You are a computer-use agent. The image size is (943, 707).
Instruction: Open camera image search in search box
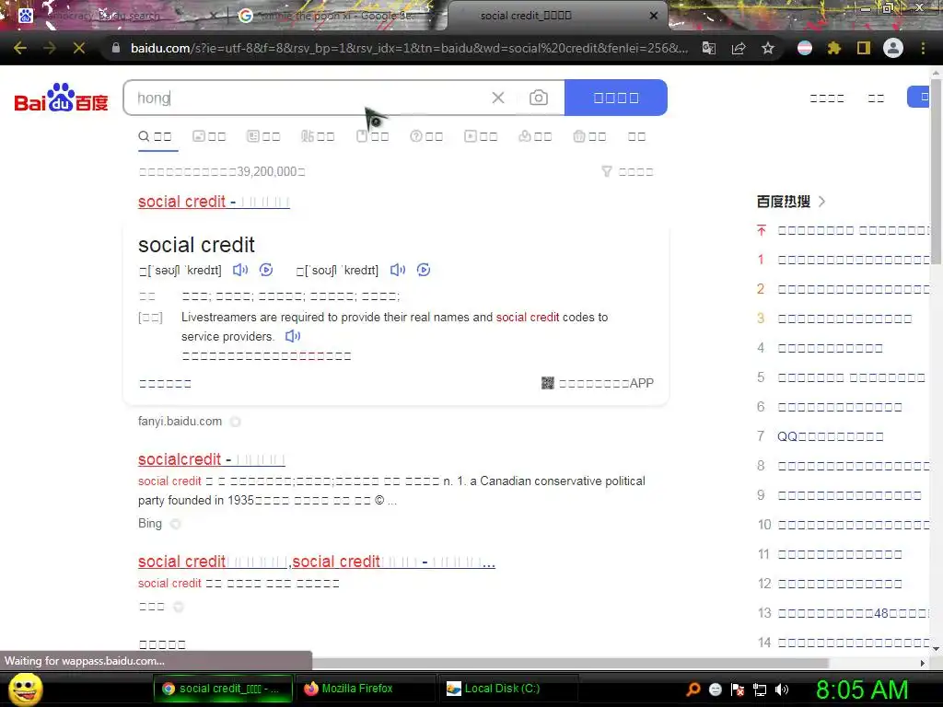(x=538, y=98)
